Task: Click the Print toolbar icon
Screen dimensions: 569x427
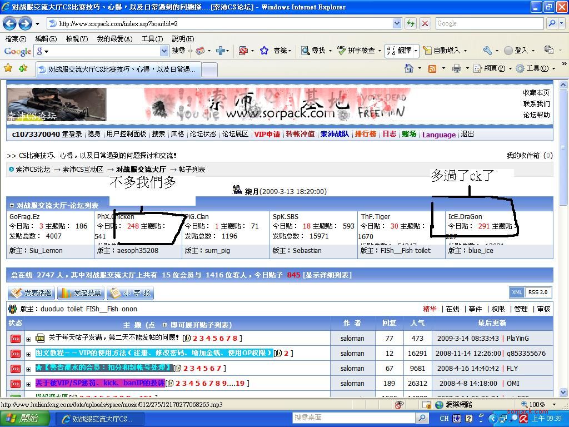Action: tap(456, 68)
